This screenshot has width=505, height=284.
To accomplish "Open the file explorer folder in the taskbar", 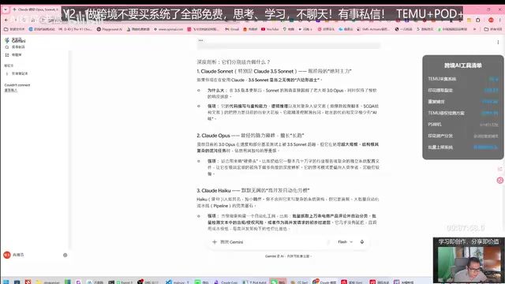I will coord(47,282).
